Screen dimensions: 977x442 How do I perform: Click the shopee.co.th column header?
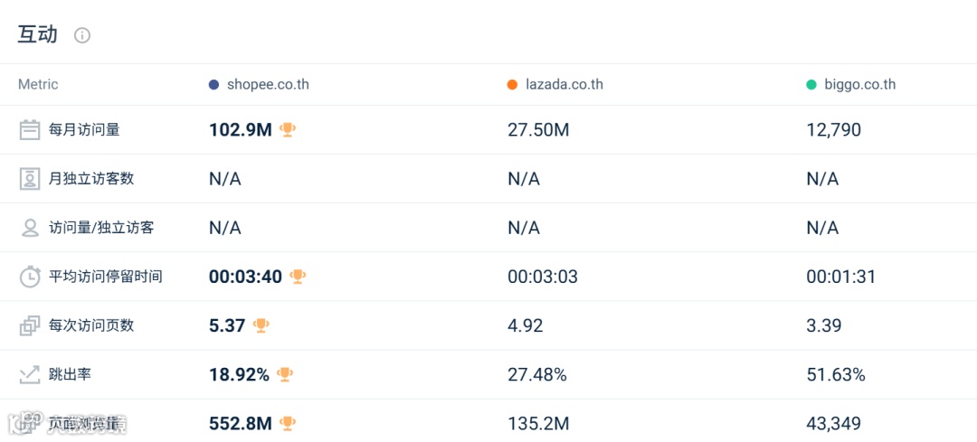click(x=268, y=84)
